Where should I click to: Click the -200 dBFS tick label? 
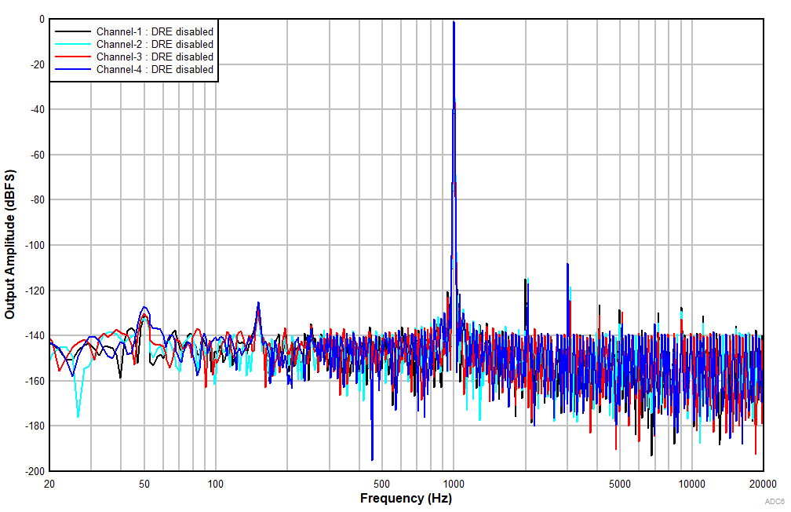(x=34, y=473)
